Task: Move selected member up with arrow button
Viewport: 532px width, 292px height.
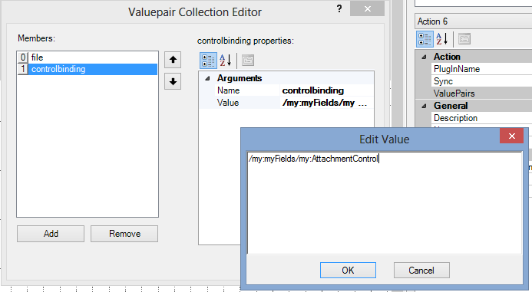Action: 173,60
